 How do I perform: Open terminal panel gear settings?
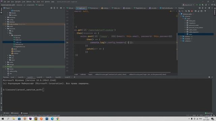coord(209,77)
